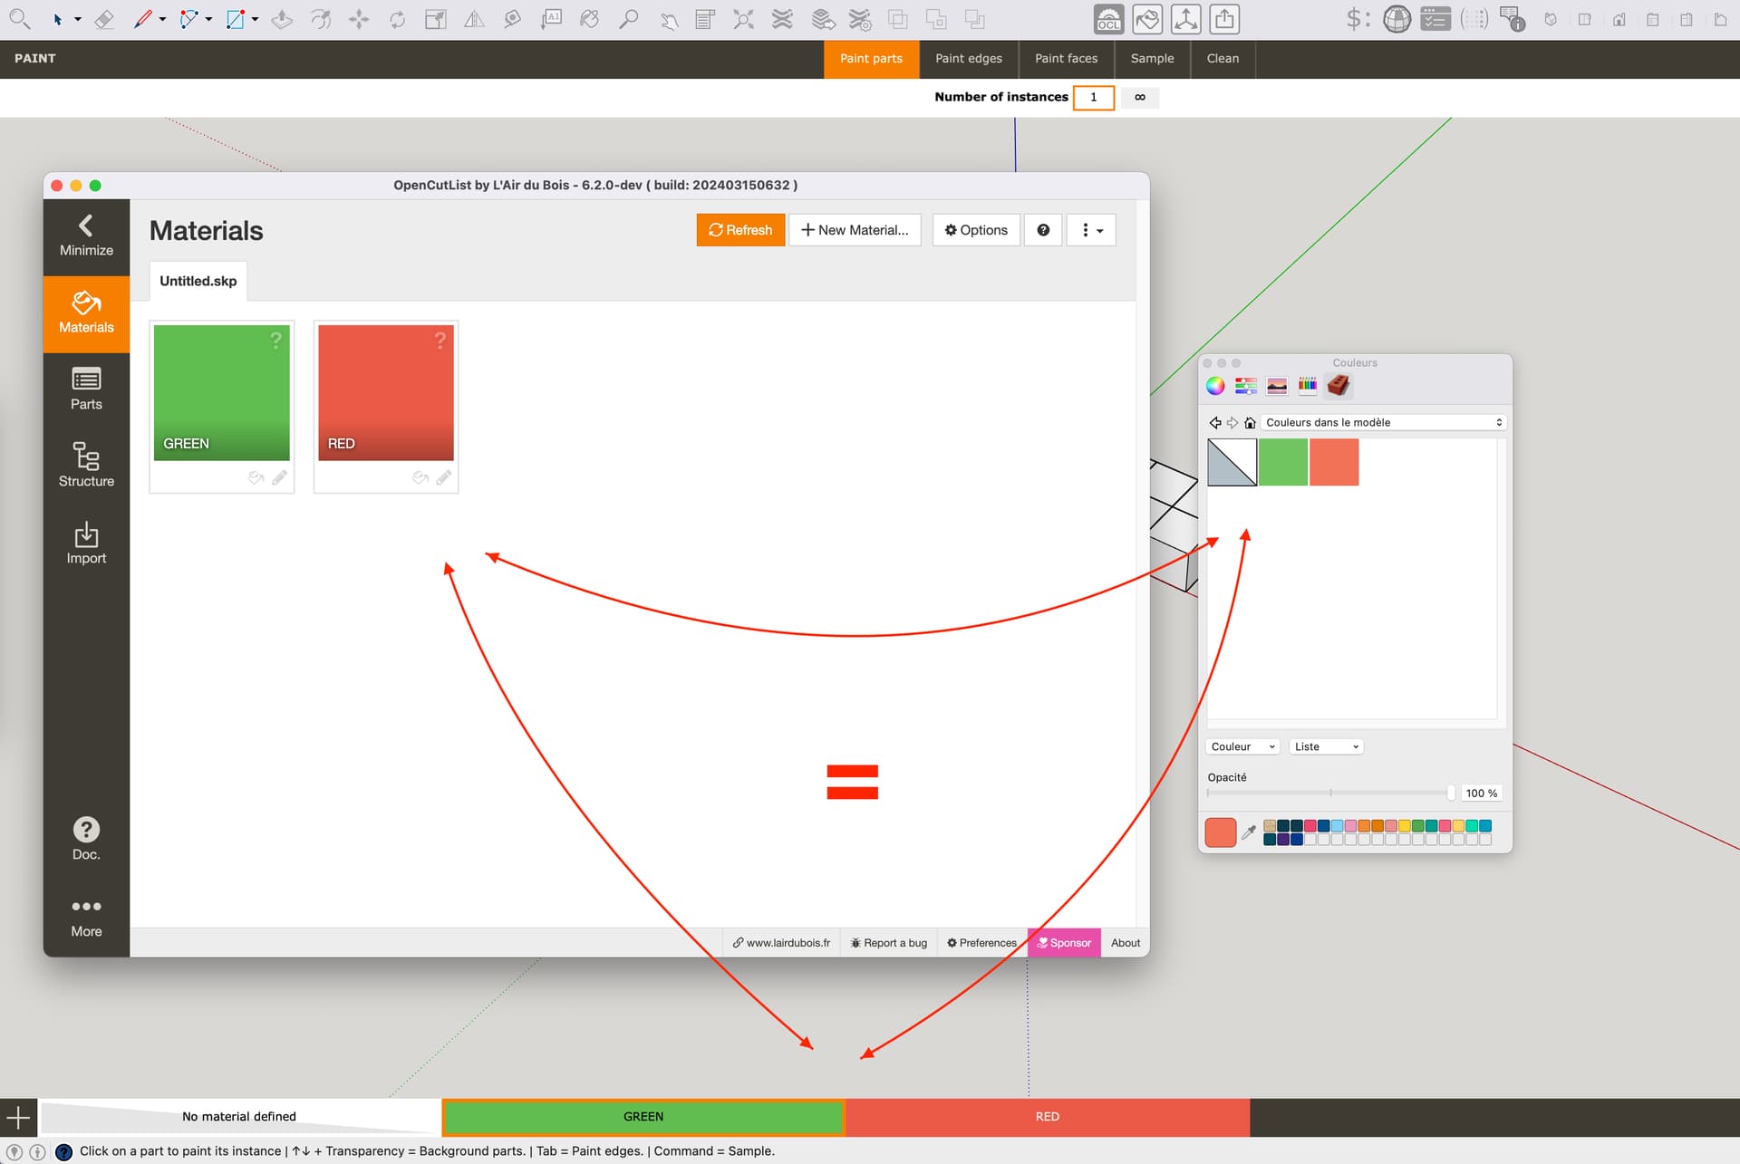
Task: Open the Parts panel in OpenCutList sidebar
Action: click(85, 390)
